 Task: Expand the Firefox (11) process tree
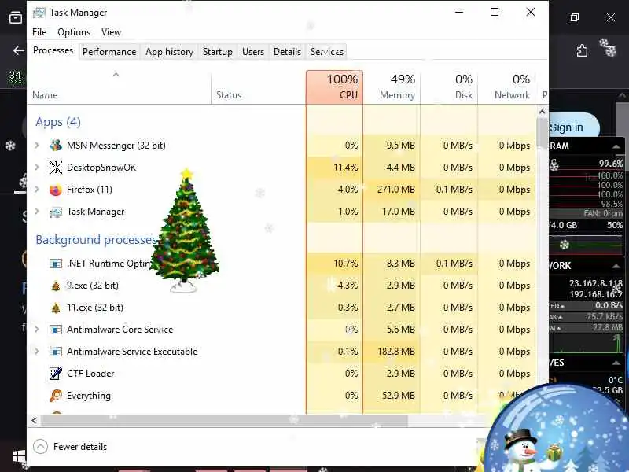click(x=37, y=190)
